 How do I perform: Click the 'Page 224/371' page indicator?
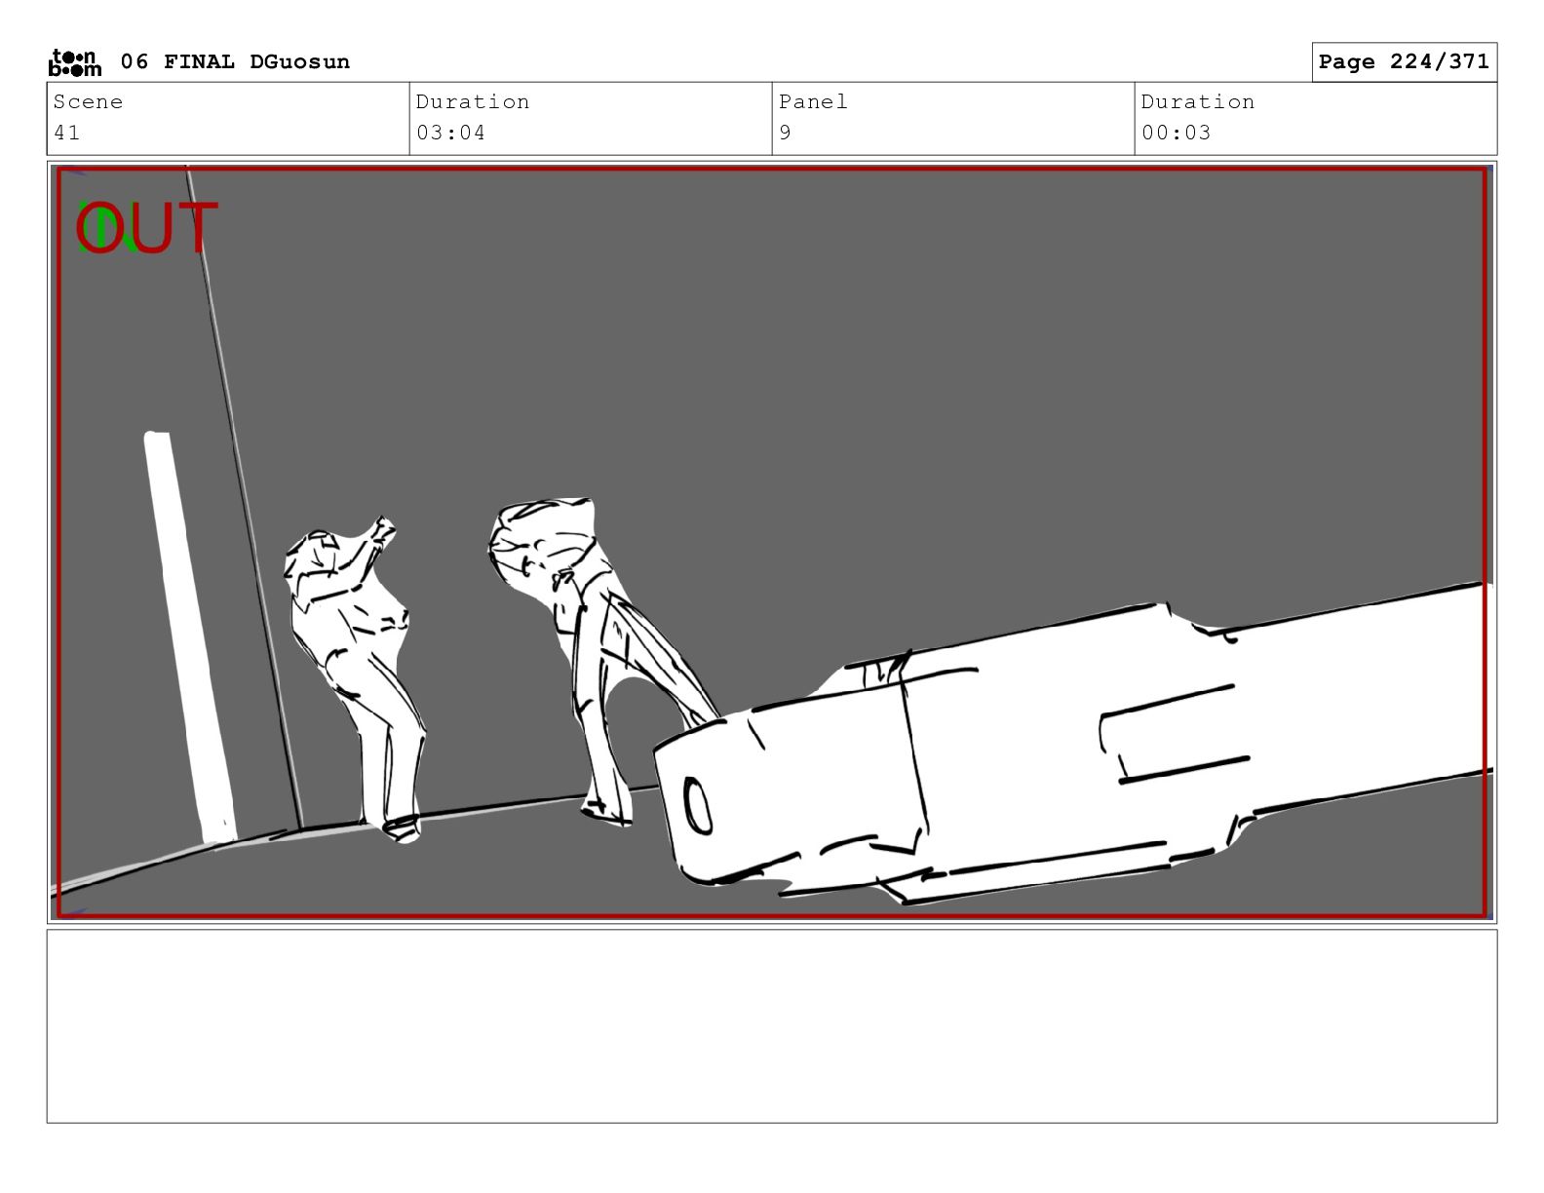pos(1404,62)
